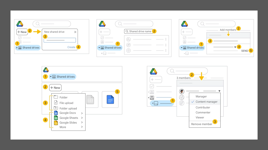268x150 pixels.
Task: Click the first member's colored avatar
Action: tap(182, 91)
